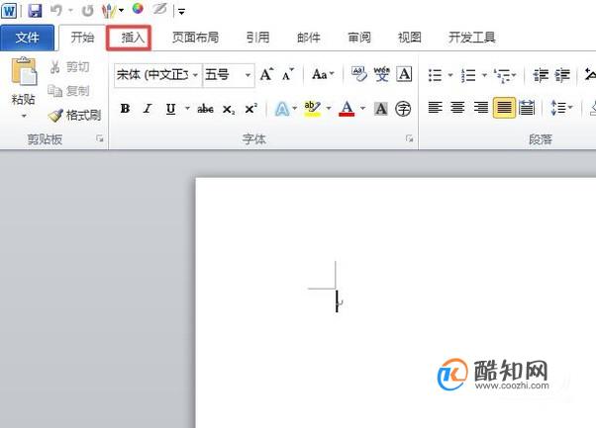The width and height of the screenshot is (596, 428).
Task: Click the Multilevel List icon
Action: tap(503, 75)
